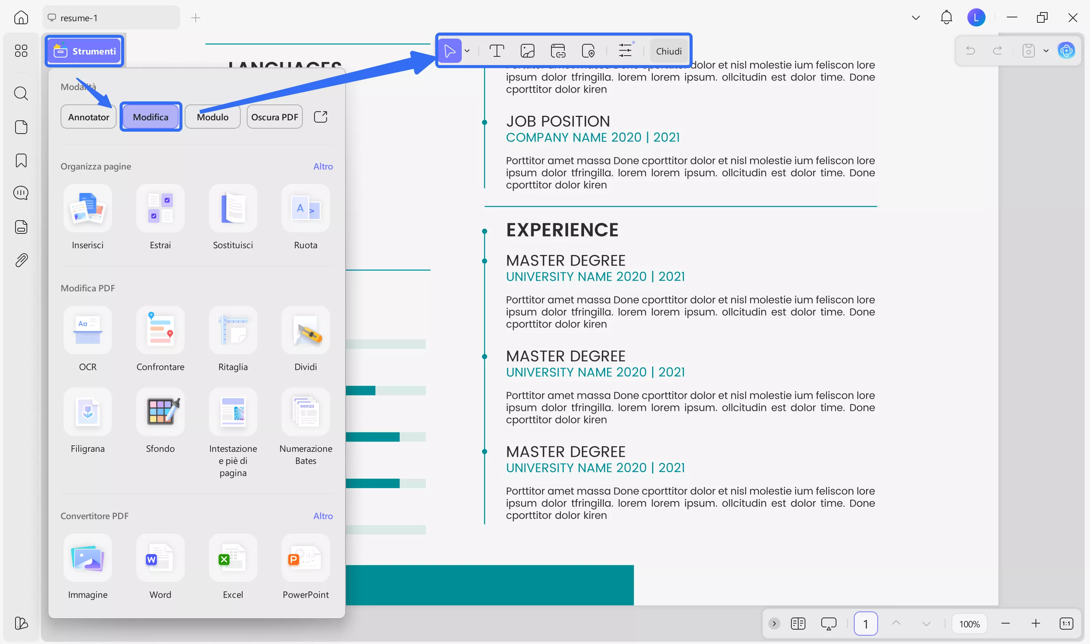Screen dimensions: 1090x644
Task: Switch to Oscura PDF mode
Action: (x=274, y=117)
